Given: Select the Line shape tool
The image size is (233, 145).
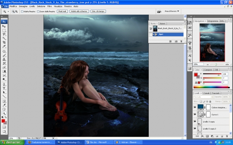Looking at the screenshot, I should pyautogui.click(x=4, y=96).
